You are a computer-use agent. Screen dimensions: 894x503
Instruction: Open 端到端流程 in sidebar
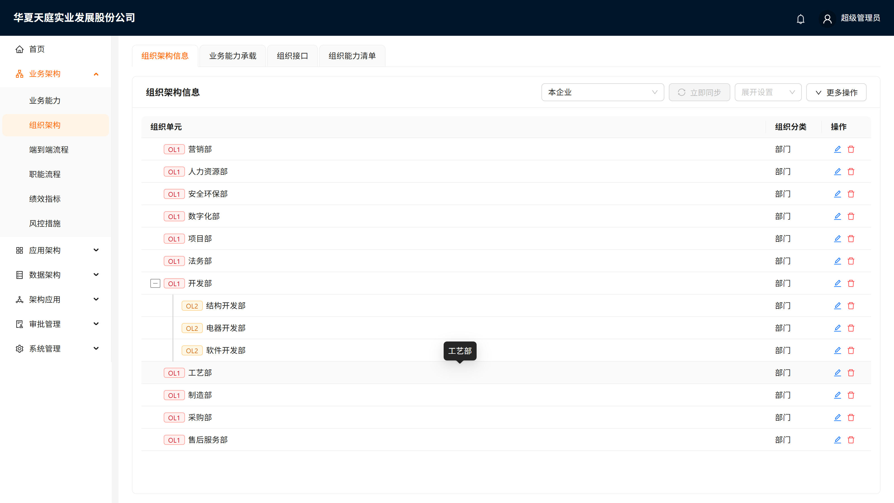click(x=56, y=150)
